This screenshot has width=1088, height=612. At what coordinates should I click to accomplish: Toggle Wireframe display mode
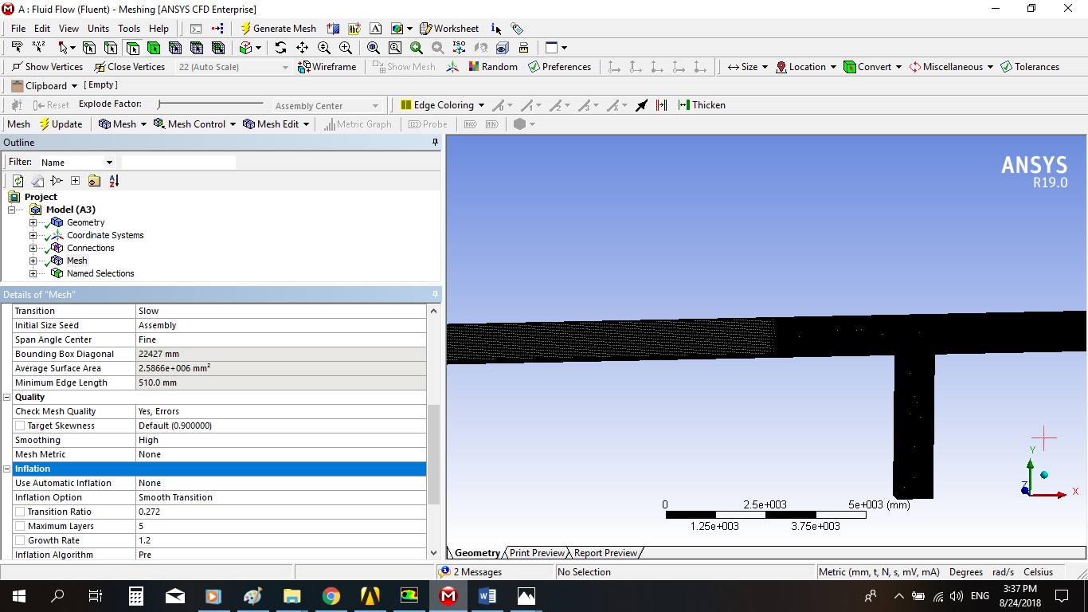(x=327, y=67)
